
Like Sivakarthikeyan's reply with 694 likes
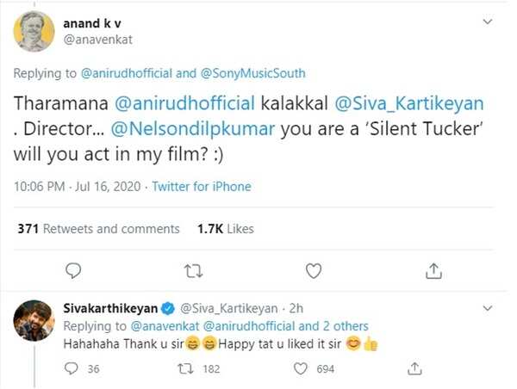[x=301, y=368]
